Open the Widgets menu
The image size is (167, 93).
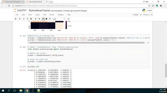tap(61, 15)
